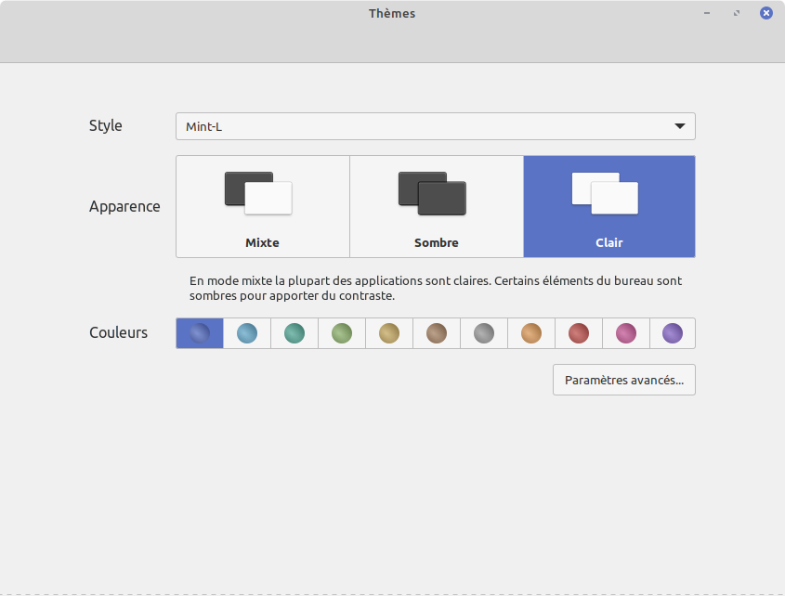Image resolution: width=785 pixels, height=596 pixels.
Task: Open Paramètres avancés settings
Action: click(624, 380)
